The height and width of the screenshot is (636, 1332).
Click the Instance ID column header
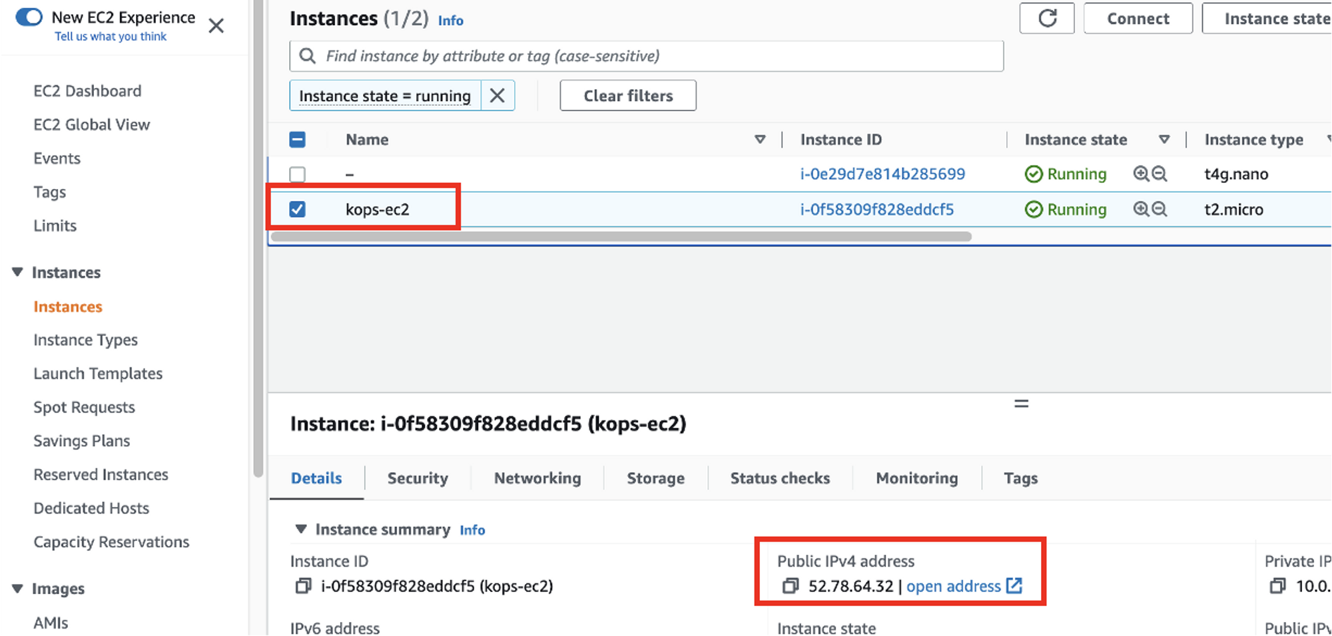tap(840, 140)
